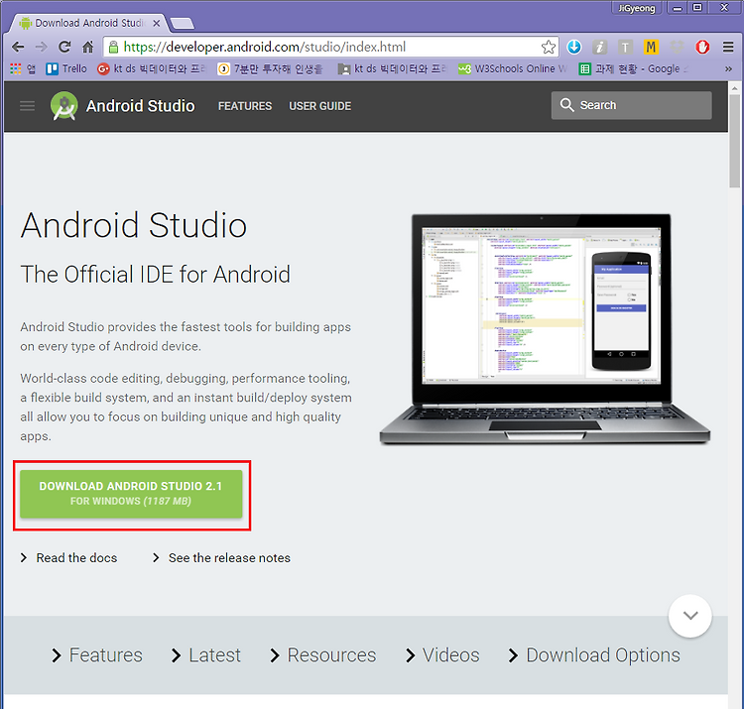The height and width of the screenshot is (709, 744).
Task: Jump to the Videos section
Action: point(442,654)
